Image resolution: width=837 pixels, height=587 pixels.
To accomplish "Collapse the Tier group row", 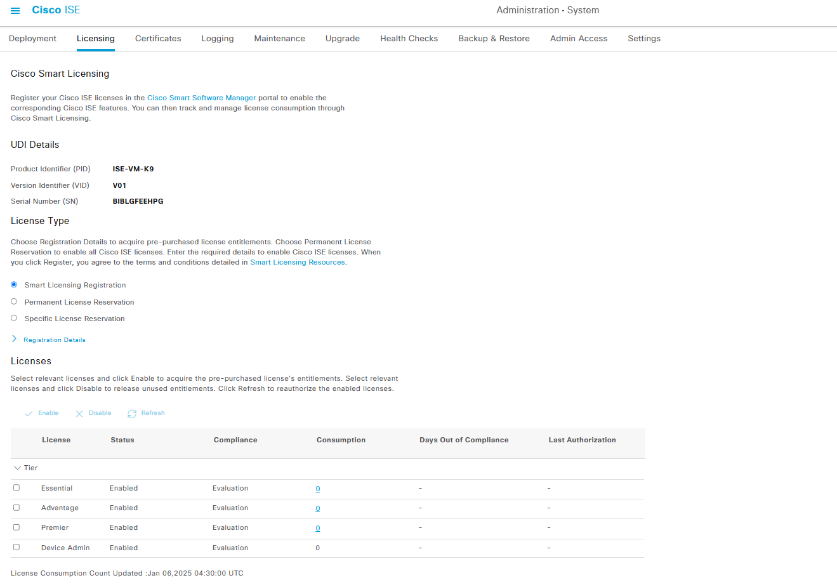I will [x=17, y=468].
